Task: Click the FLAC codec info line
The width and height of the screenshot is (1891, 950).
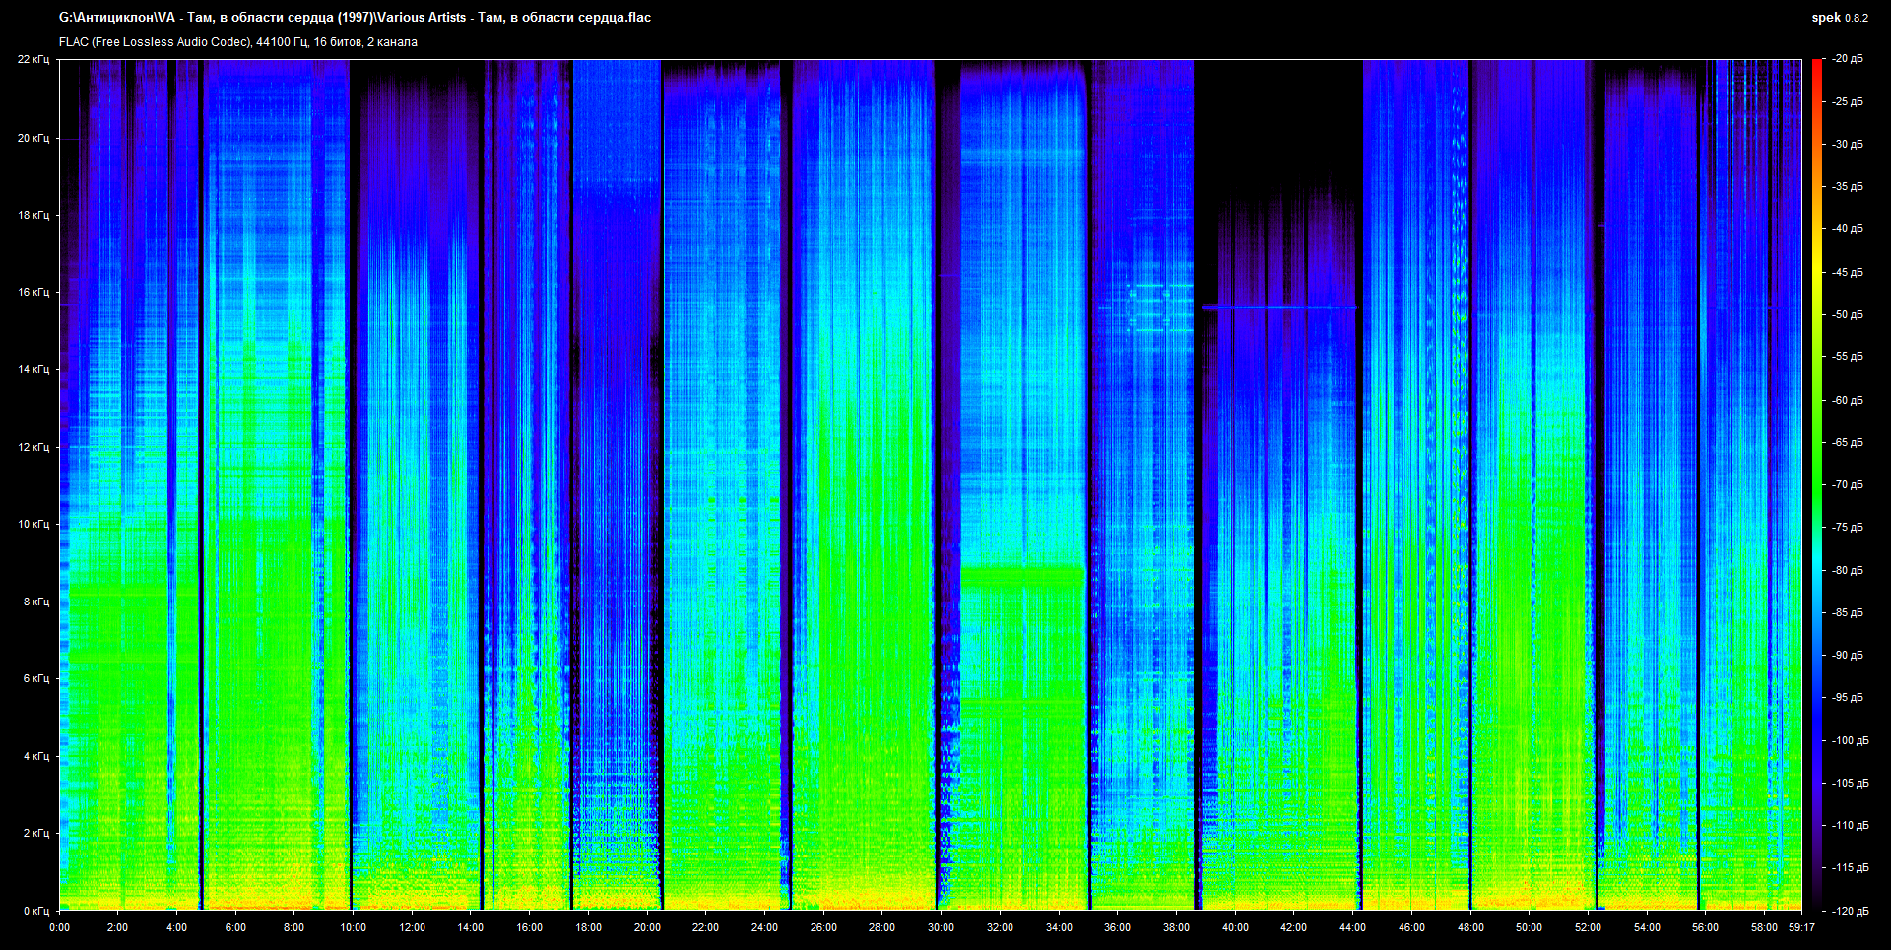Action: [x=237, y=42]
